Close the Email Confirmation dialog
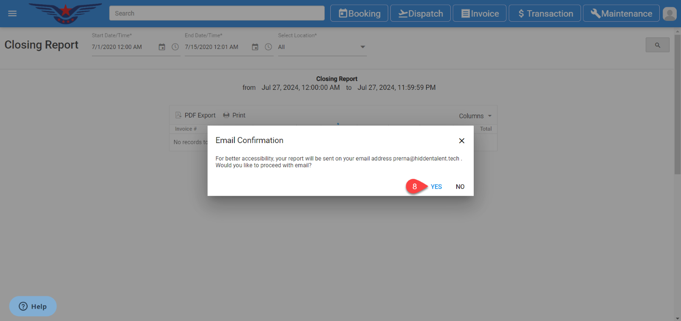Screen dimensions: 681x321 461,140
